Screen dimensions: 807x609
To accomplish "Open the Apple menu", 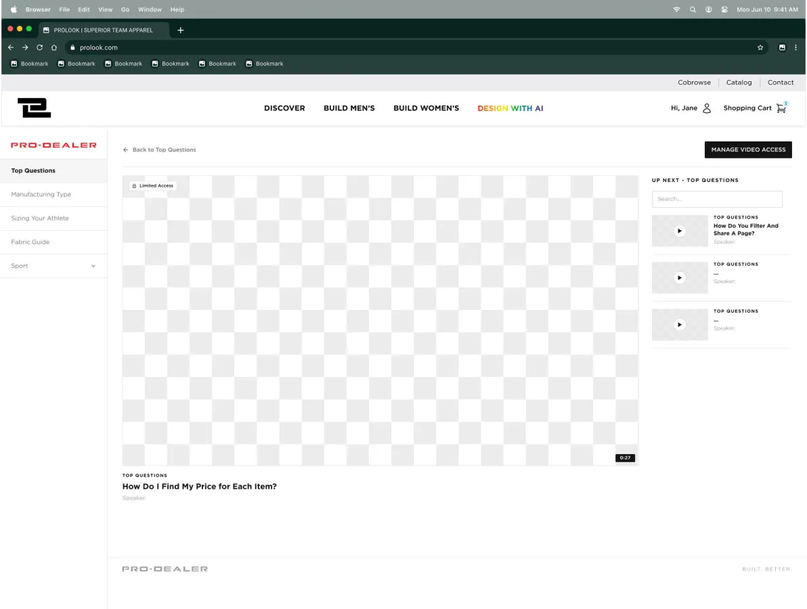I will [x=14, y=9].
